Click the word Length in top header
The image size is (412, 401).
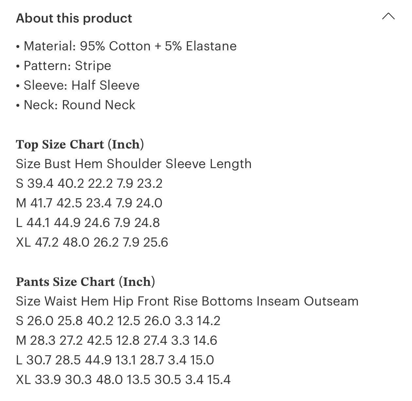[x=231, y=164]
